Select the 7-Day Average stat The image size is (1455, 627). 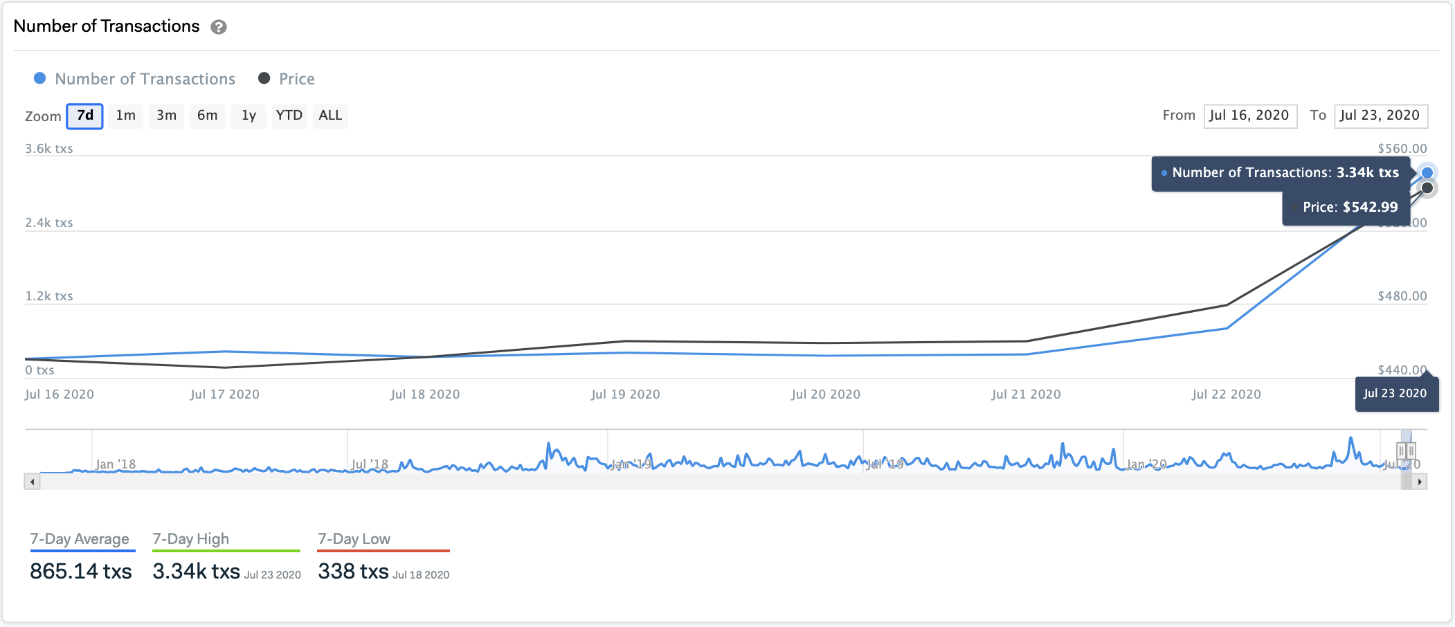80,539
